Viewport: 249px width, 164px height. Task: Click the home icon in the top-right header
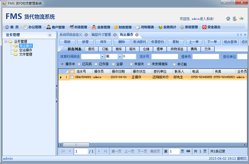pos(228,19)
